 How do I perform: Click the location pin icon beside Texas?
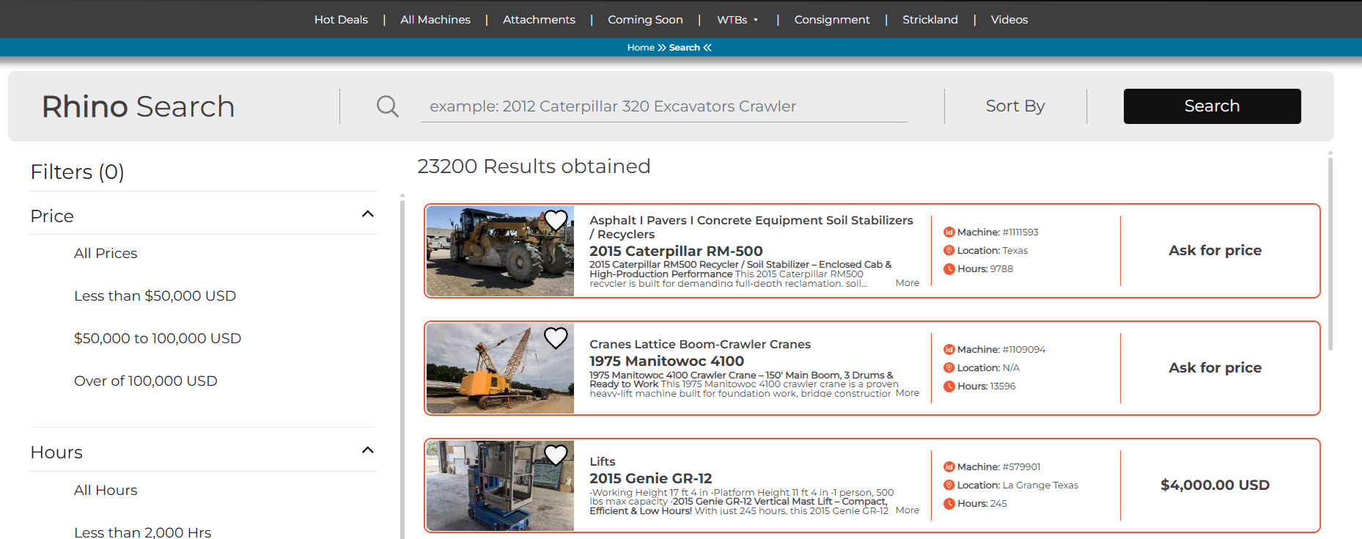[x=949, y=251]
